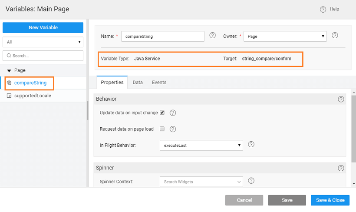This screenshot has height=212, width=356.
Task: Open the Owner dropdown set to Page
Action: [285, 36]
